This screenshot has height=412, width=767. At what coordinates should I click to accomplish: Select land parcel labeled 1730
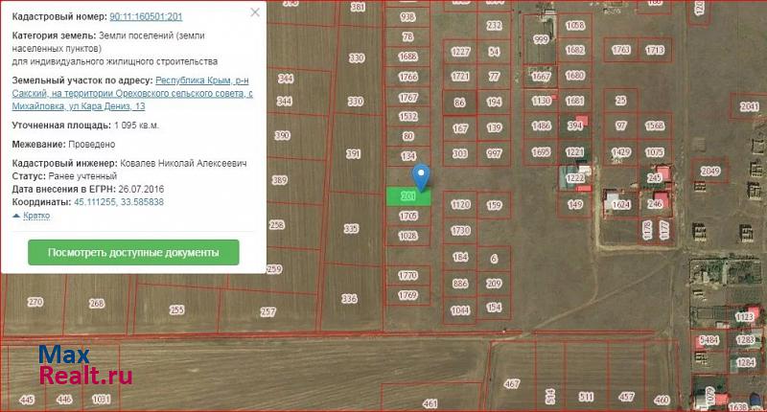461,231
